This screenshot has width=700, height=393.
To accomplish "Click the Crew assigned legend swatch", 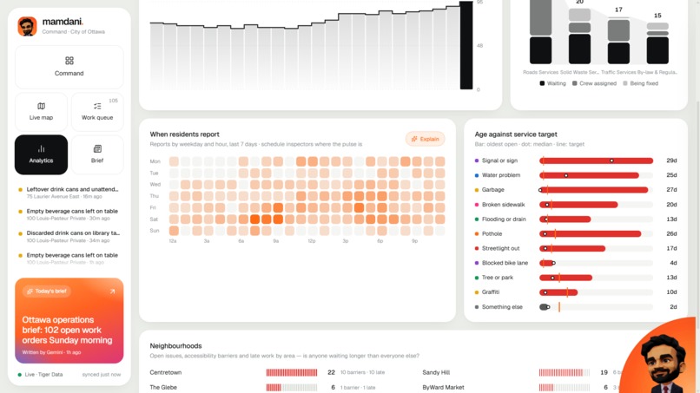I will [x=575, y=83].
